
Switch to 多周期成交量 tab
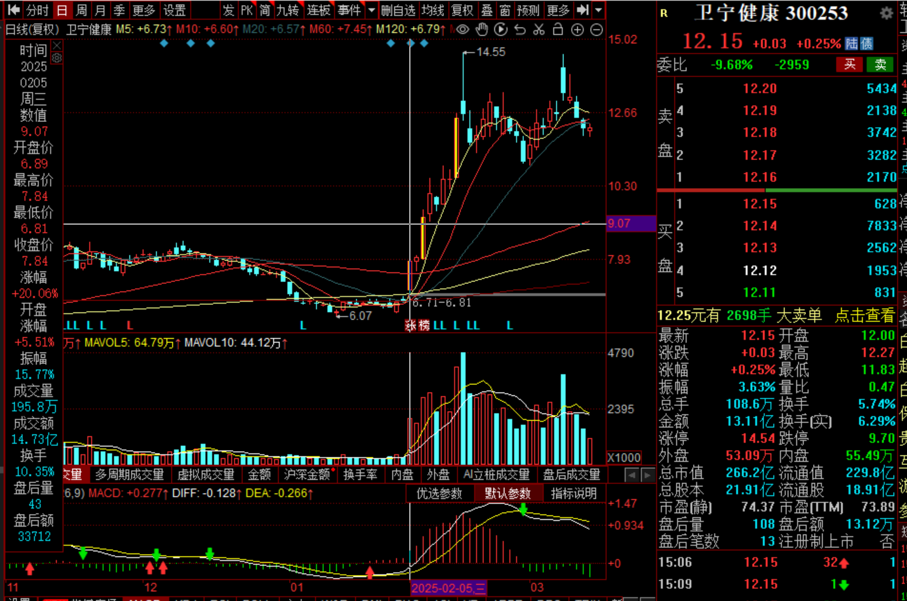pos(130,475)
